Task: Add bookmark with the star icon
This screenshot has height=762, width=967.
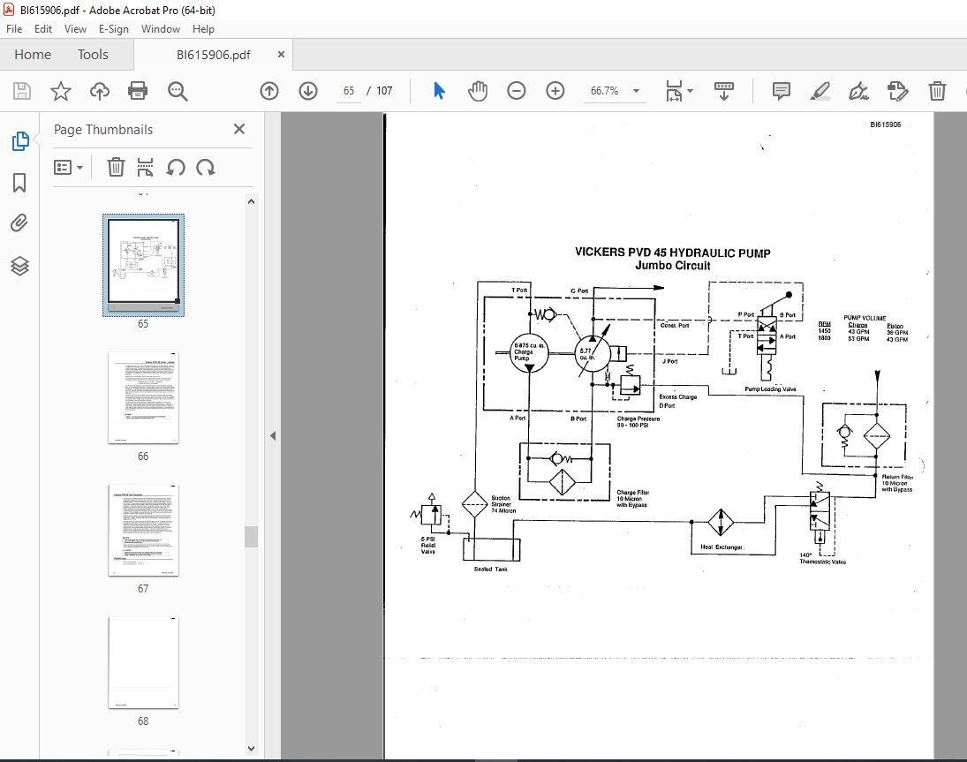Action: [x=60, y=91]
